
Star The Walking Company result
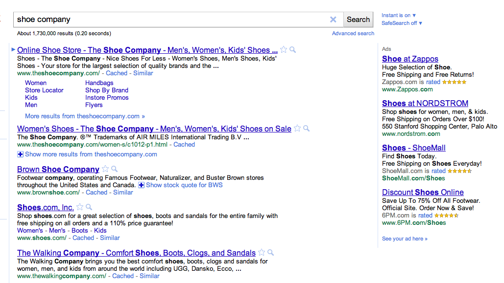tap(262, 253)
